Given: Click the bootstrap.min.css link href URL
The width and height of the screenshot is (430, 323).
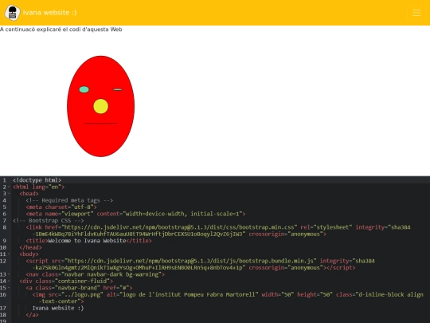Looking at the screenshot, I should tap(179, 227).
